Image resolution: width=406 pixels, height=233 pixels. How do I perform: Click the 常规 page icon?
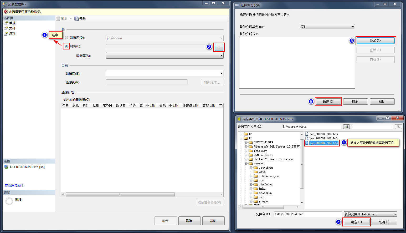coord(6,23)
